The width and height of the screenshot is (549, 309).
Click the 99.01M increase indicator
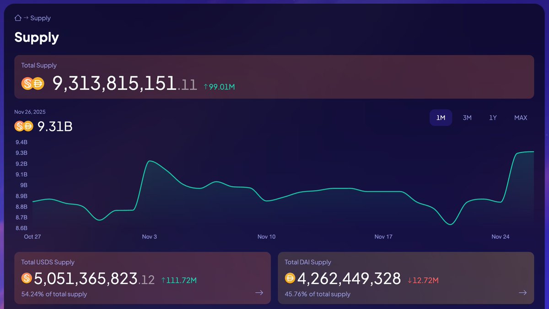[219, 87]
